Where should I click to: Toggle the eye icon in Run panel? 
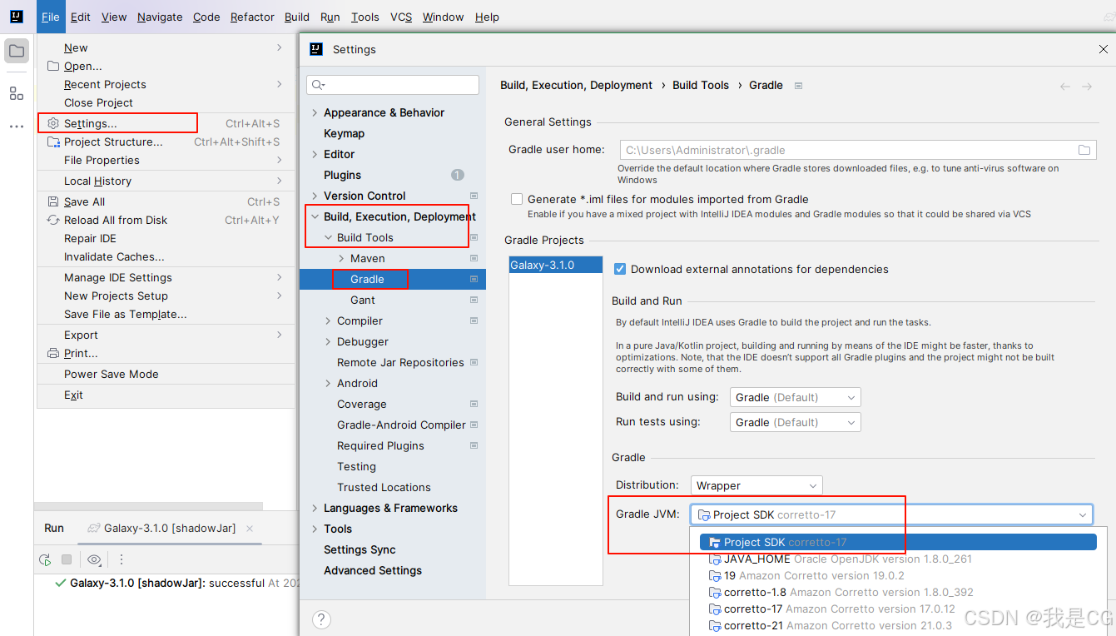pos(94,559)
